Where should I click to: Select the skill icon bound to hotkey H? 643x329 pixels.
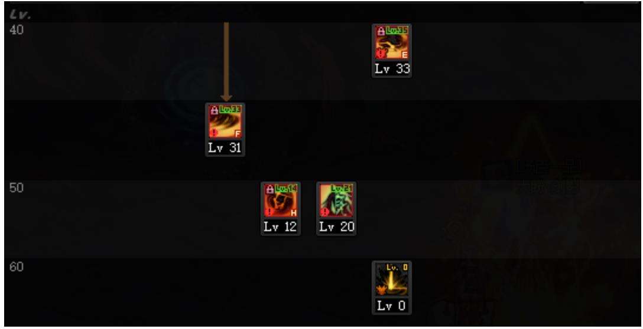pyautogui.click(x=281, y=200)
